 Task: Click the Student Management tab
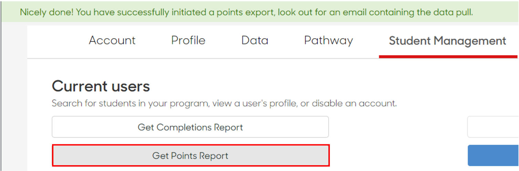pos(447,41)
